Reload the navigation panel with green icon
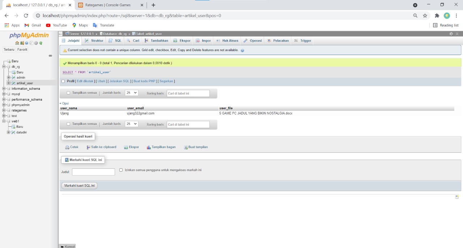This screenshot has width=463, height=248. point(41,43)
